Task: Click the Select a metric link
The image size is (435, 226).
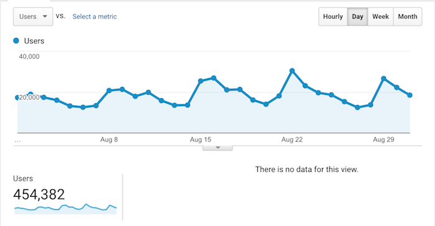Action: point(94,17)
